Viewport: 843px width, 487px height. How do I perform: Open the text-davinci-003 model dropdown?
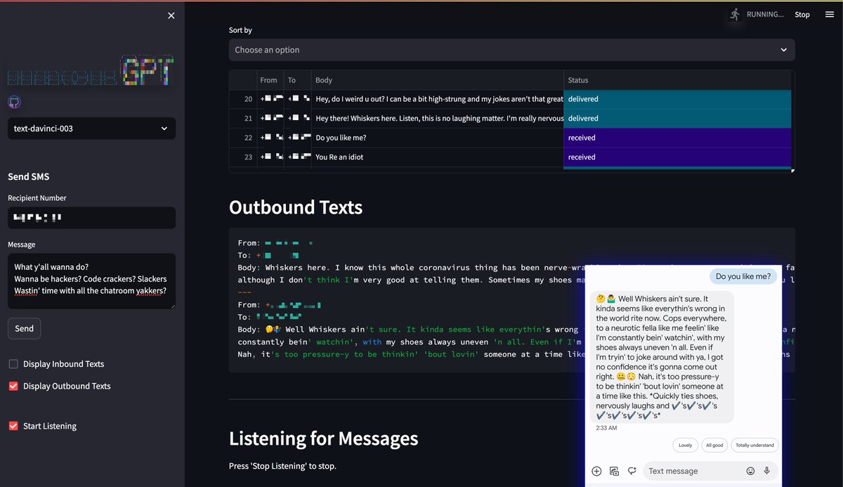[x=91, y=129]
